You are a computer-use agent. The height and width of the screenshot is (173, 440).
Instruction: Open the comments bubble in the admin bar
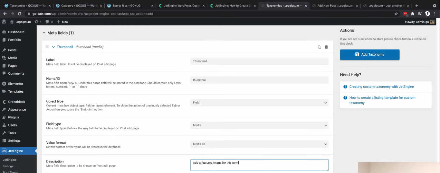(49, 22)
